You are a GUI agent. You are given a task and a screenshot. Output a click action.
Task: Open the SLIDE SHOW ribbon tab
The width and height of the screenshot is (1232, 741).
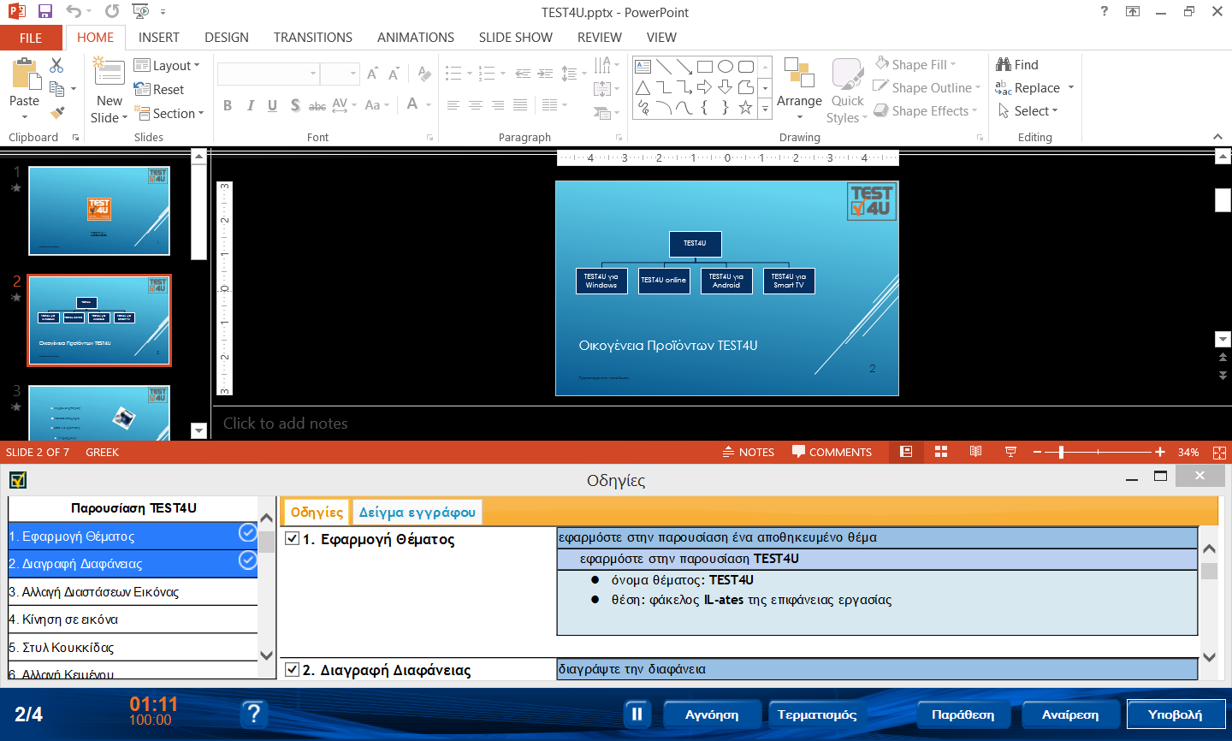tap(516, 38)
